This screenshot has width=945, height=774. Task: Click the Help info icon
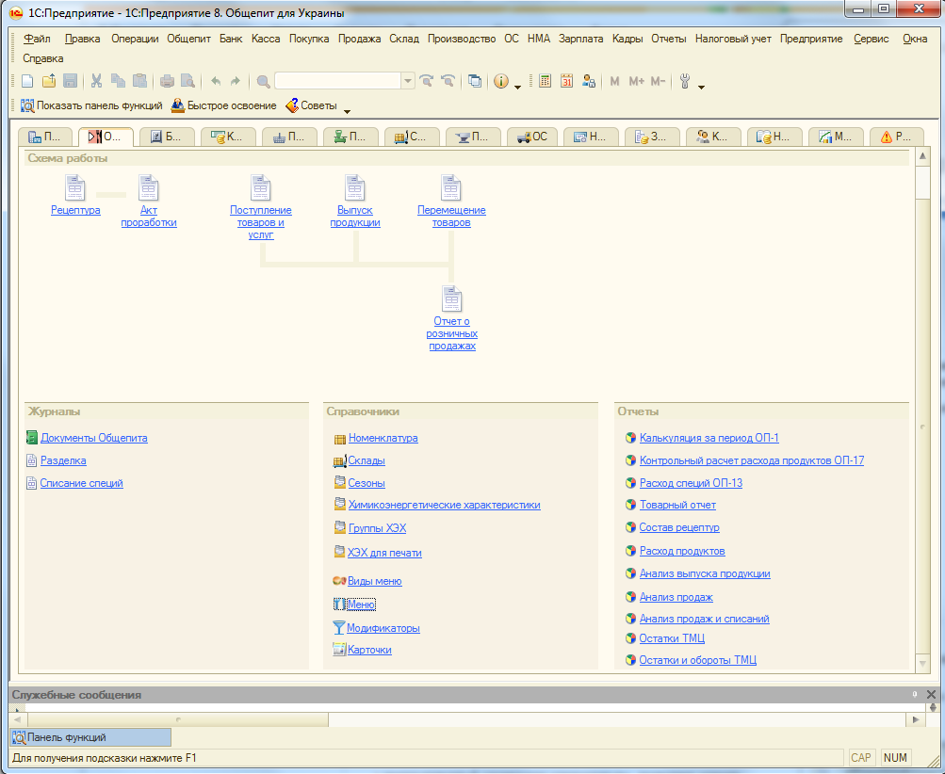[x=501, y=81]
